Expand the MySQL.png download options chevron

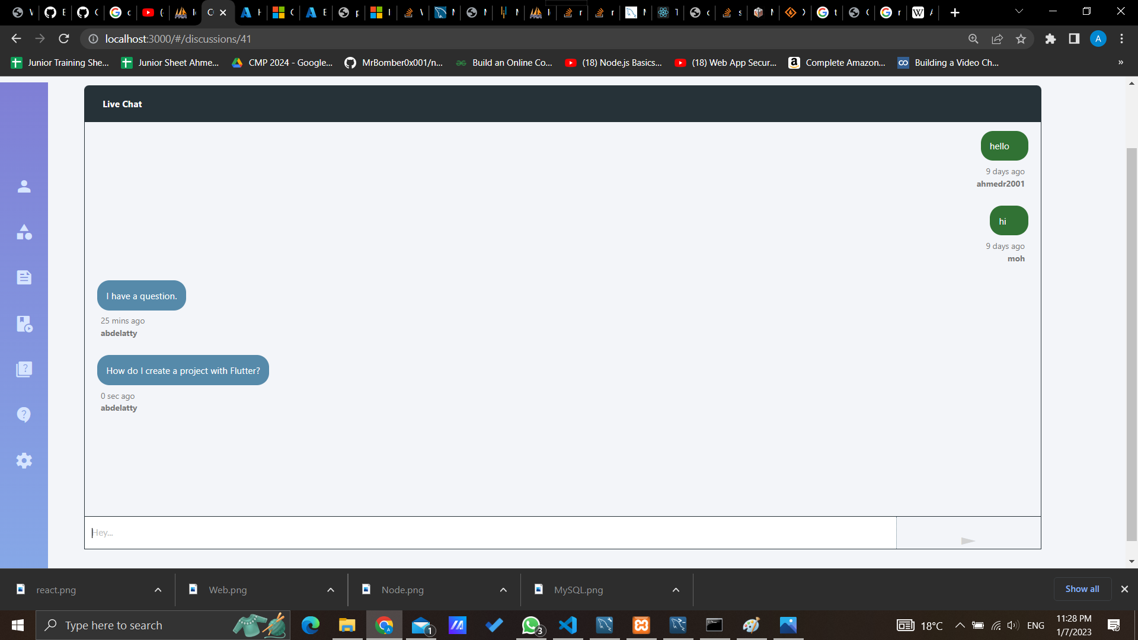pyautogui.click(x=676, y=590)
